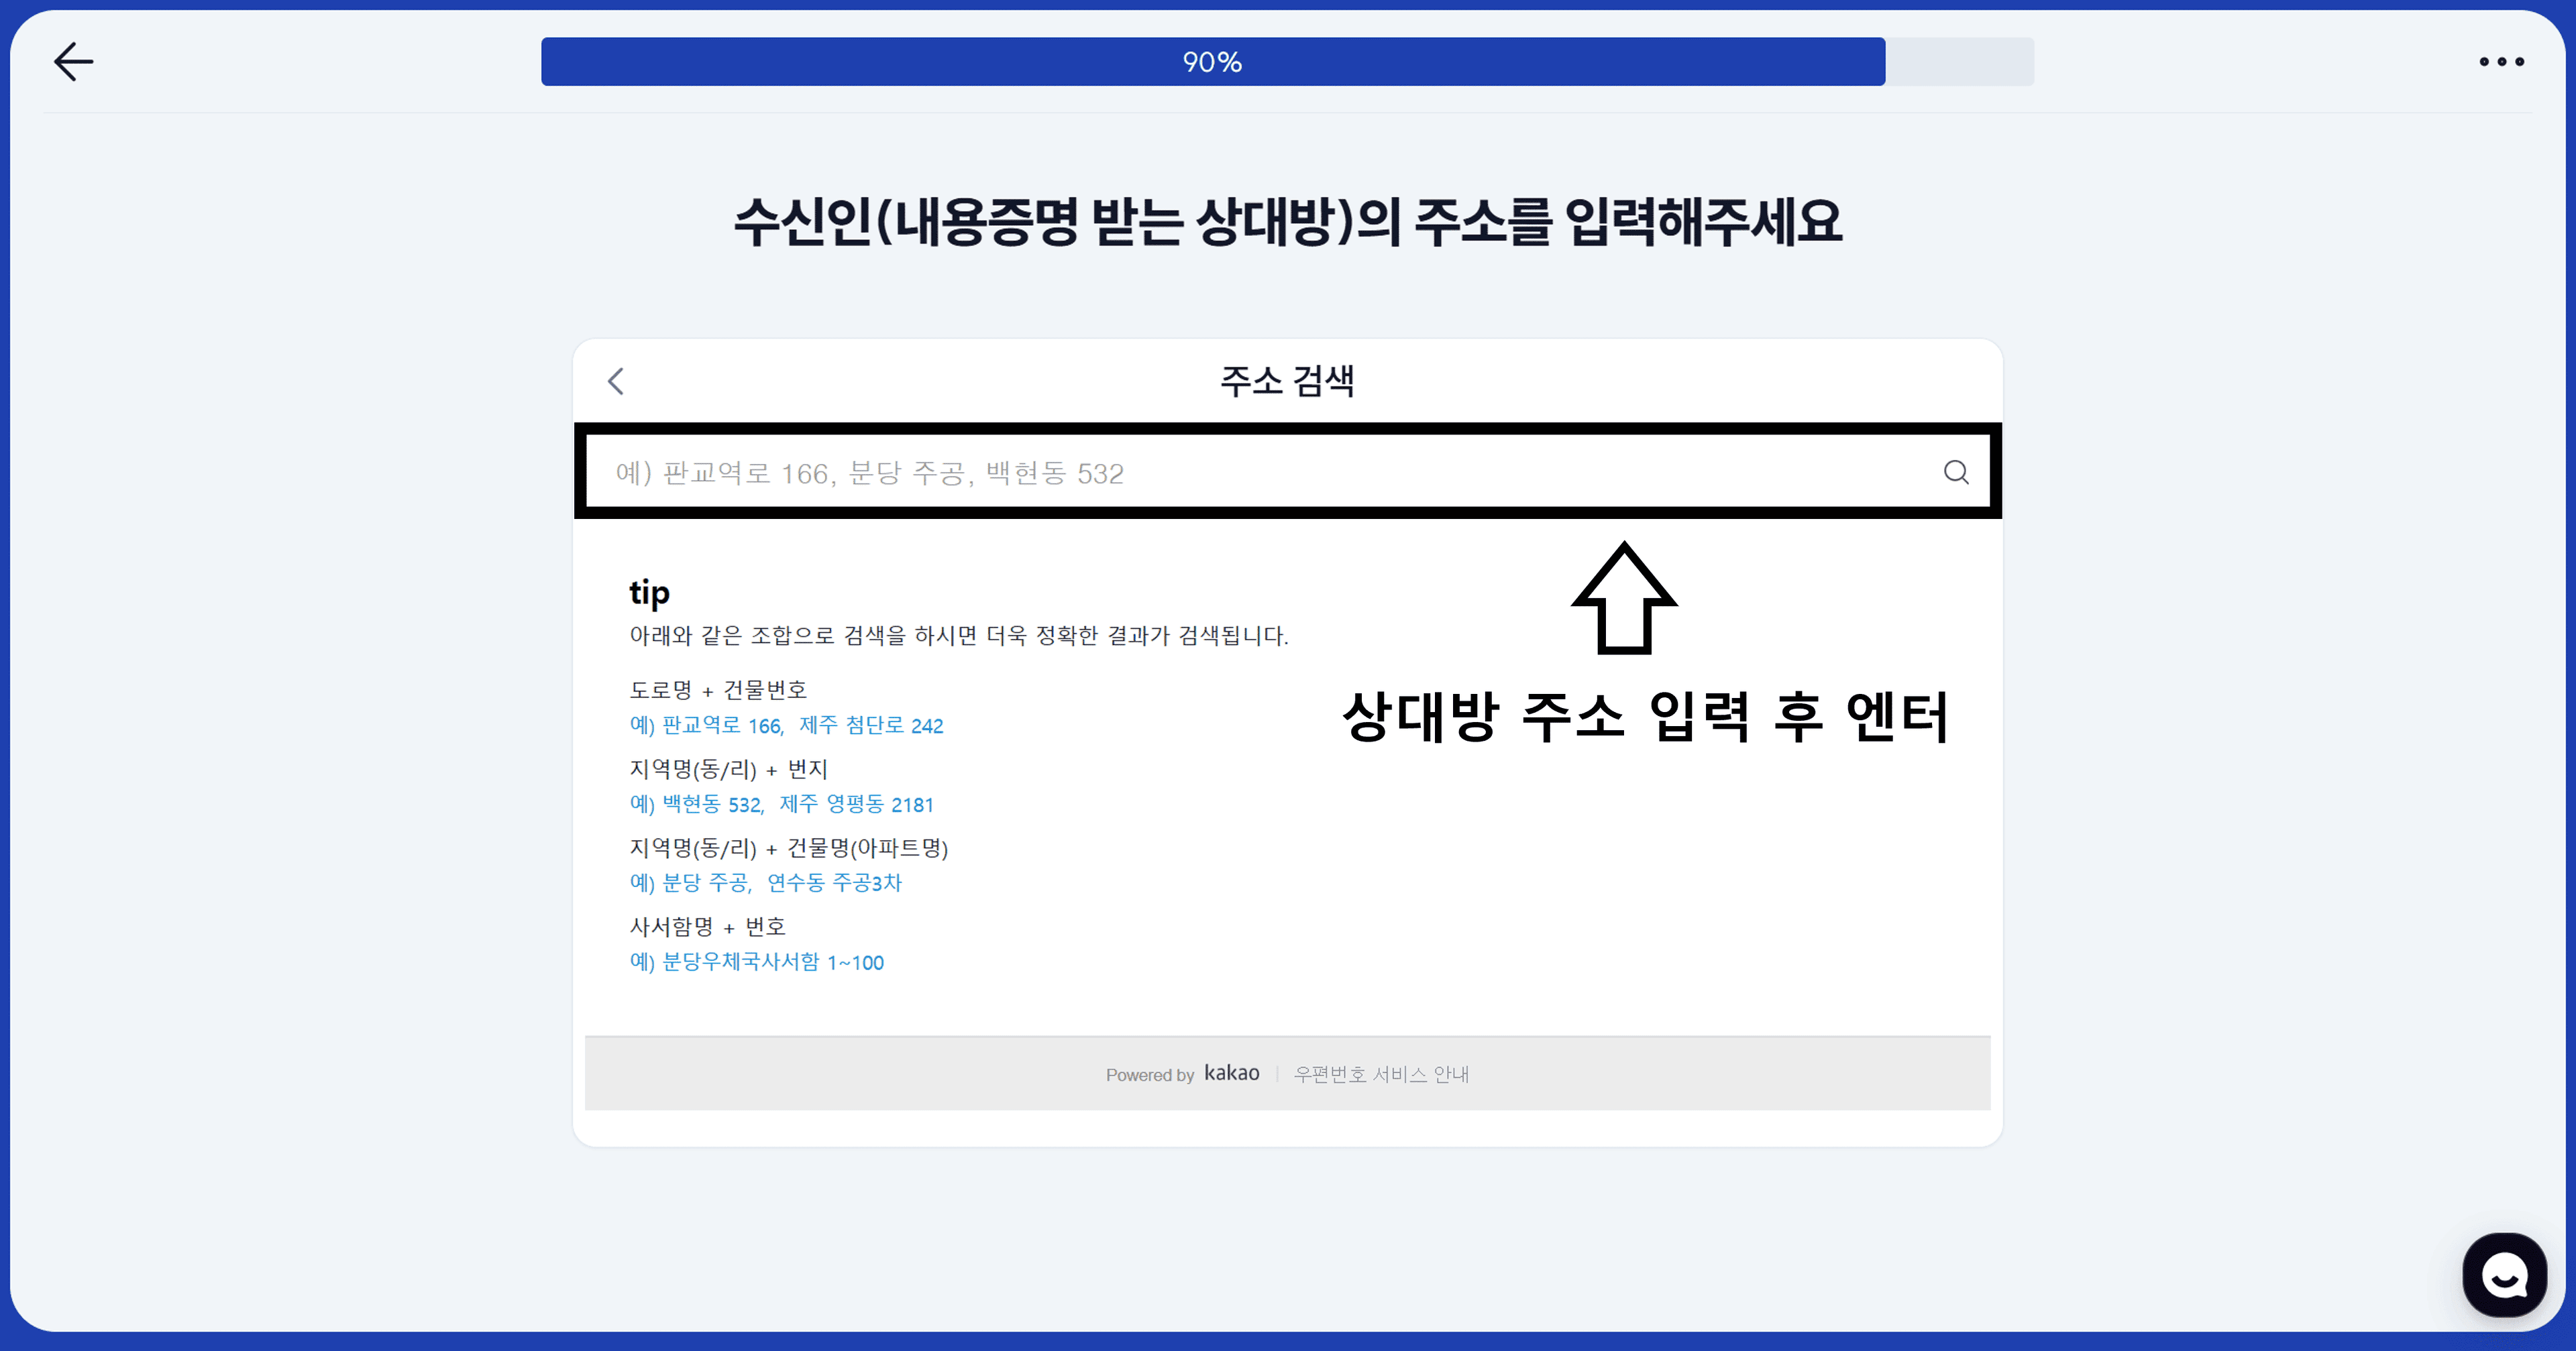Click the Powered by footer text
Image resolution: width=2576 pixels, height=1351 pixels.
(1150, 1074)
